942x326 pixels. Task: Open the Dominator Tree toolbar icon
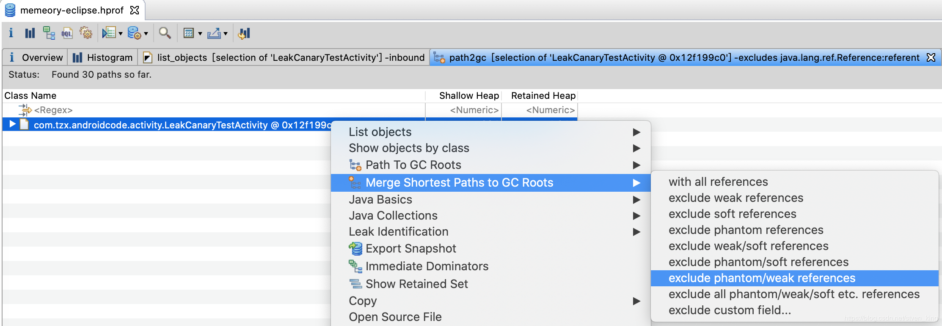click(x=49, y=33)
